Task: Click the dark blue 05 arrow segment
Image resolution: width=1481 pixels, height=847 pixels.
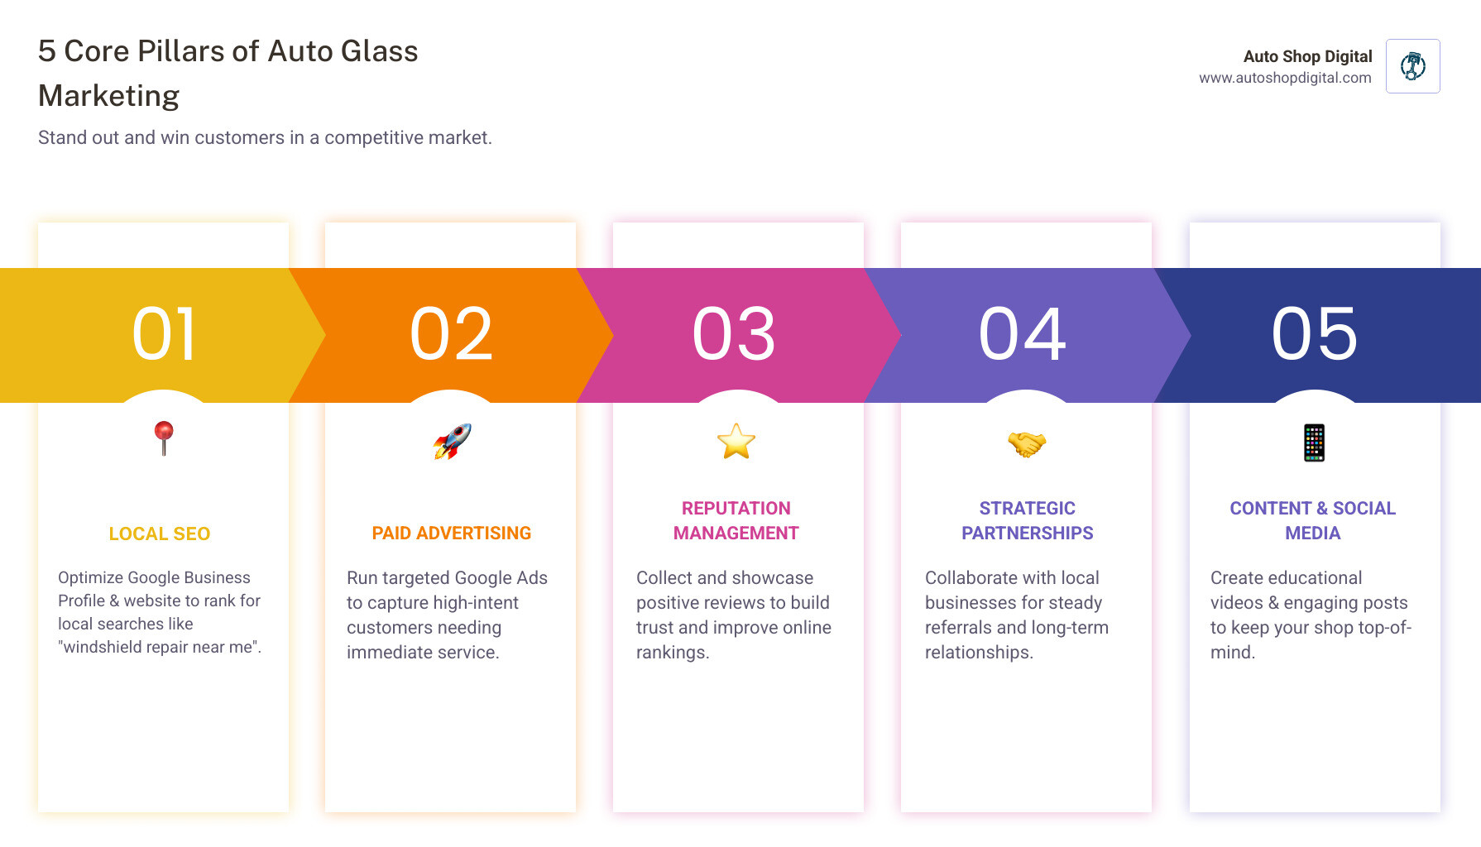Action: (x=1316, y=335)
